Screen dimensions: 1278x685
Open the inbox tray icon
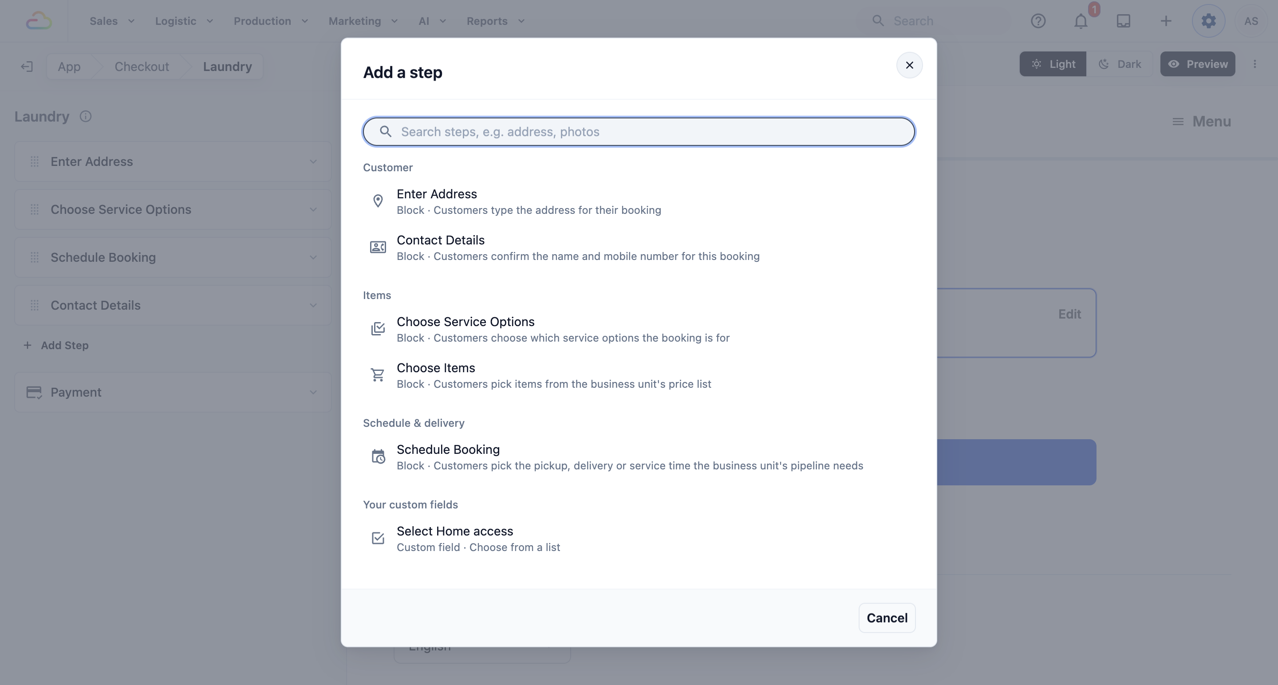(x=1123, y=21)
